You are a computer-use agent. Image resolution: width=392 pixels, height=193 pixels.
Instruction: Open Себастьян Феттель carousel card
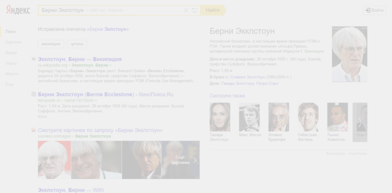(x=308, y=122)
